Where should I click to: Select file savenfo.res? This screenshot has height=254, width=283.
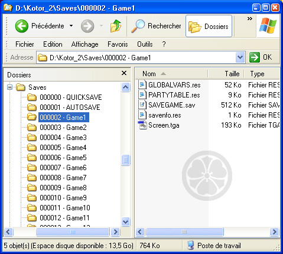pyautogui.click(x=165, y=115)
